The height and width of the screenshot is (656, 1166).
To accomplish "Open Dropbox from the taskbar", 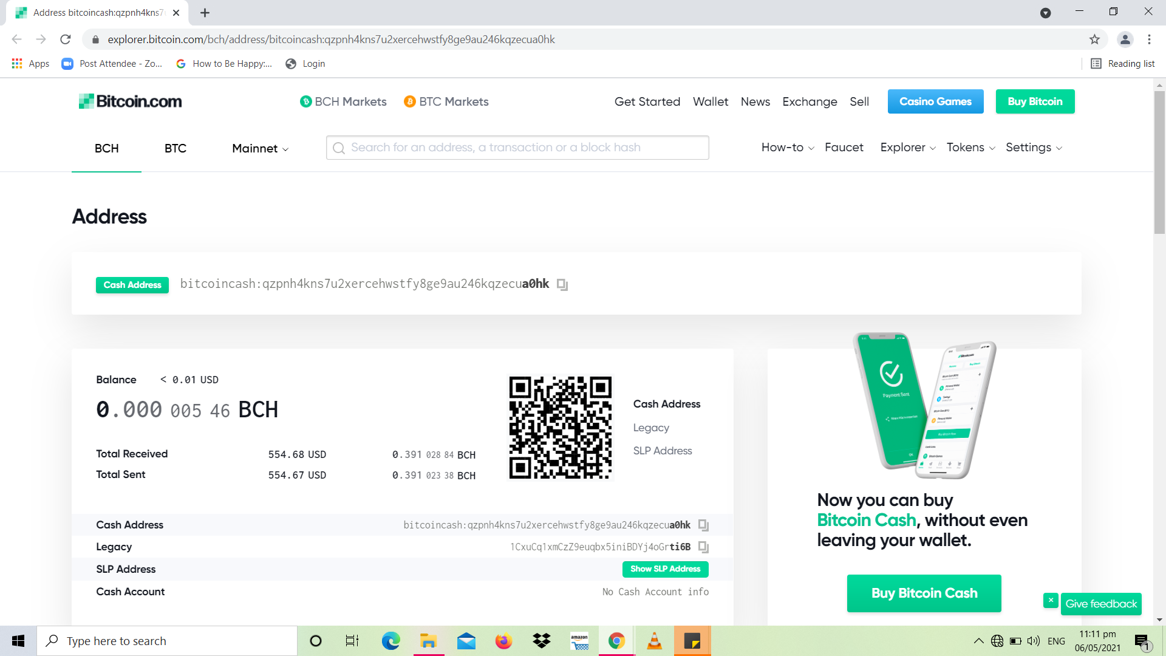I will click(541, 641).
